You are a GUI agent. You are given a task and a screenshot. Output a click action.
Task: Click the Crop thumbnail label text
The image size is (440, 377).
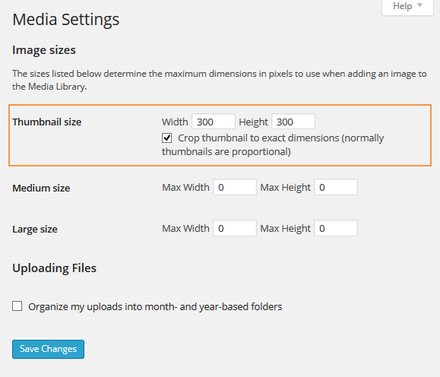coord(273,144)
